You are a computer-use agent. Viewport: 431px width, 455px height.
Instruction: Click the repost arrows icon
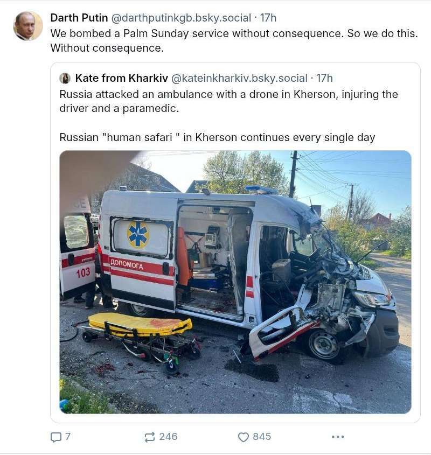pos(150,437)
